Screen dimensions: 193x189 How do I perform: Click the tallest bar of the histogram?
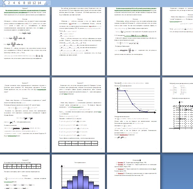[x=80, y=180]
